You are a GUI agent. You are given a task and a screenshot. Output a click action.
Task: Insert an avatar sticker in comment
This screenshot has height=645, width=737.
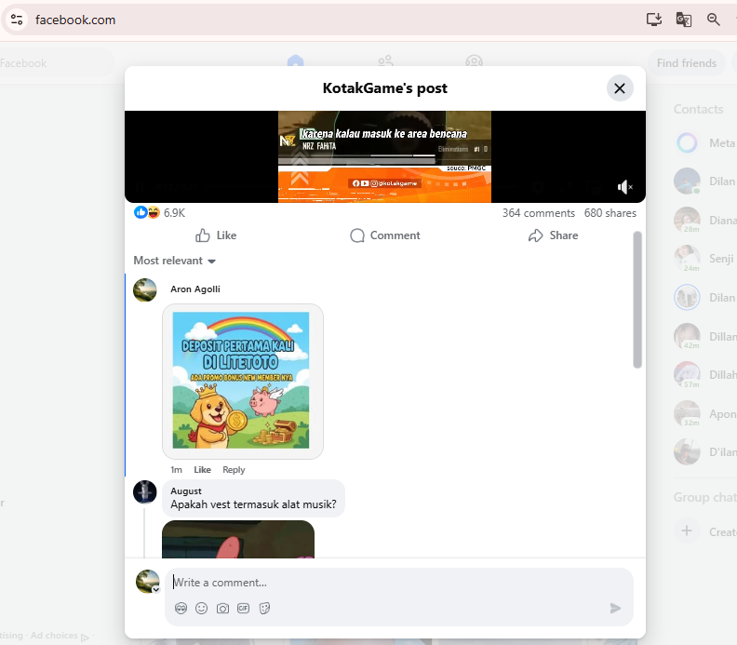point(181,609)
